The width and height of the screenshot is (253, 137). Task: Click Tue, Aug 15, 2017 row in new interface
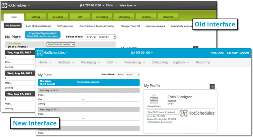pyautogui.click(x=89, y=91)
